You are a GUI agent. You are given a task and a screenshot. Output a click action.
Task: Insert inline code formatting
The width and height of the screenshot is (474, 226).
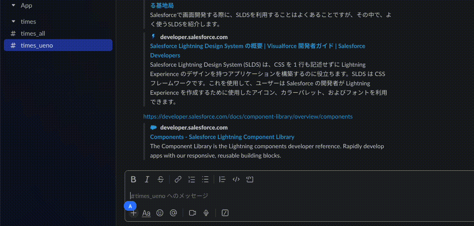click(236, 179)
